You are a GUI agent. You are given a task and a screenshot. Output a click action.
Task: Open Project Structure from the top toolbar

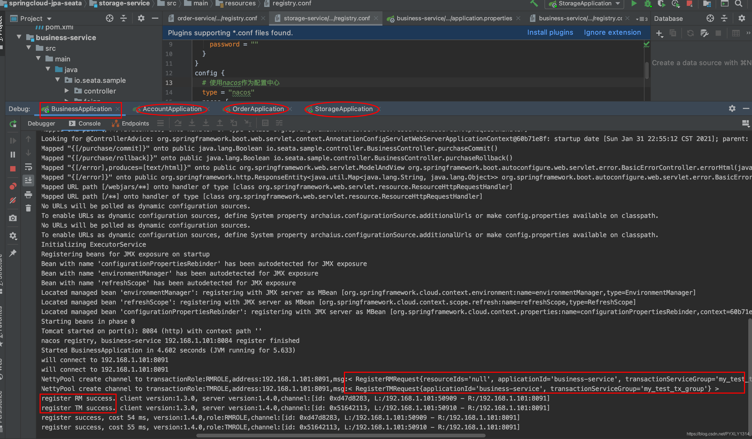click(x=707, y=3)
